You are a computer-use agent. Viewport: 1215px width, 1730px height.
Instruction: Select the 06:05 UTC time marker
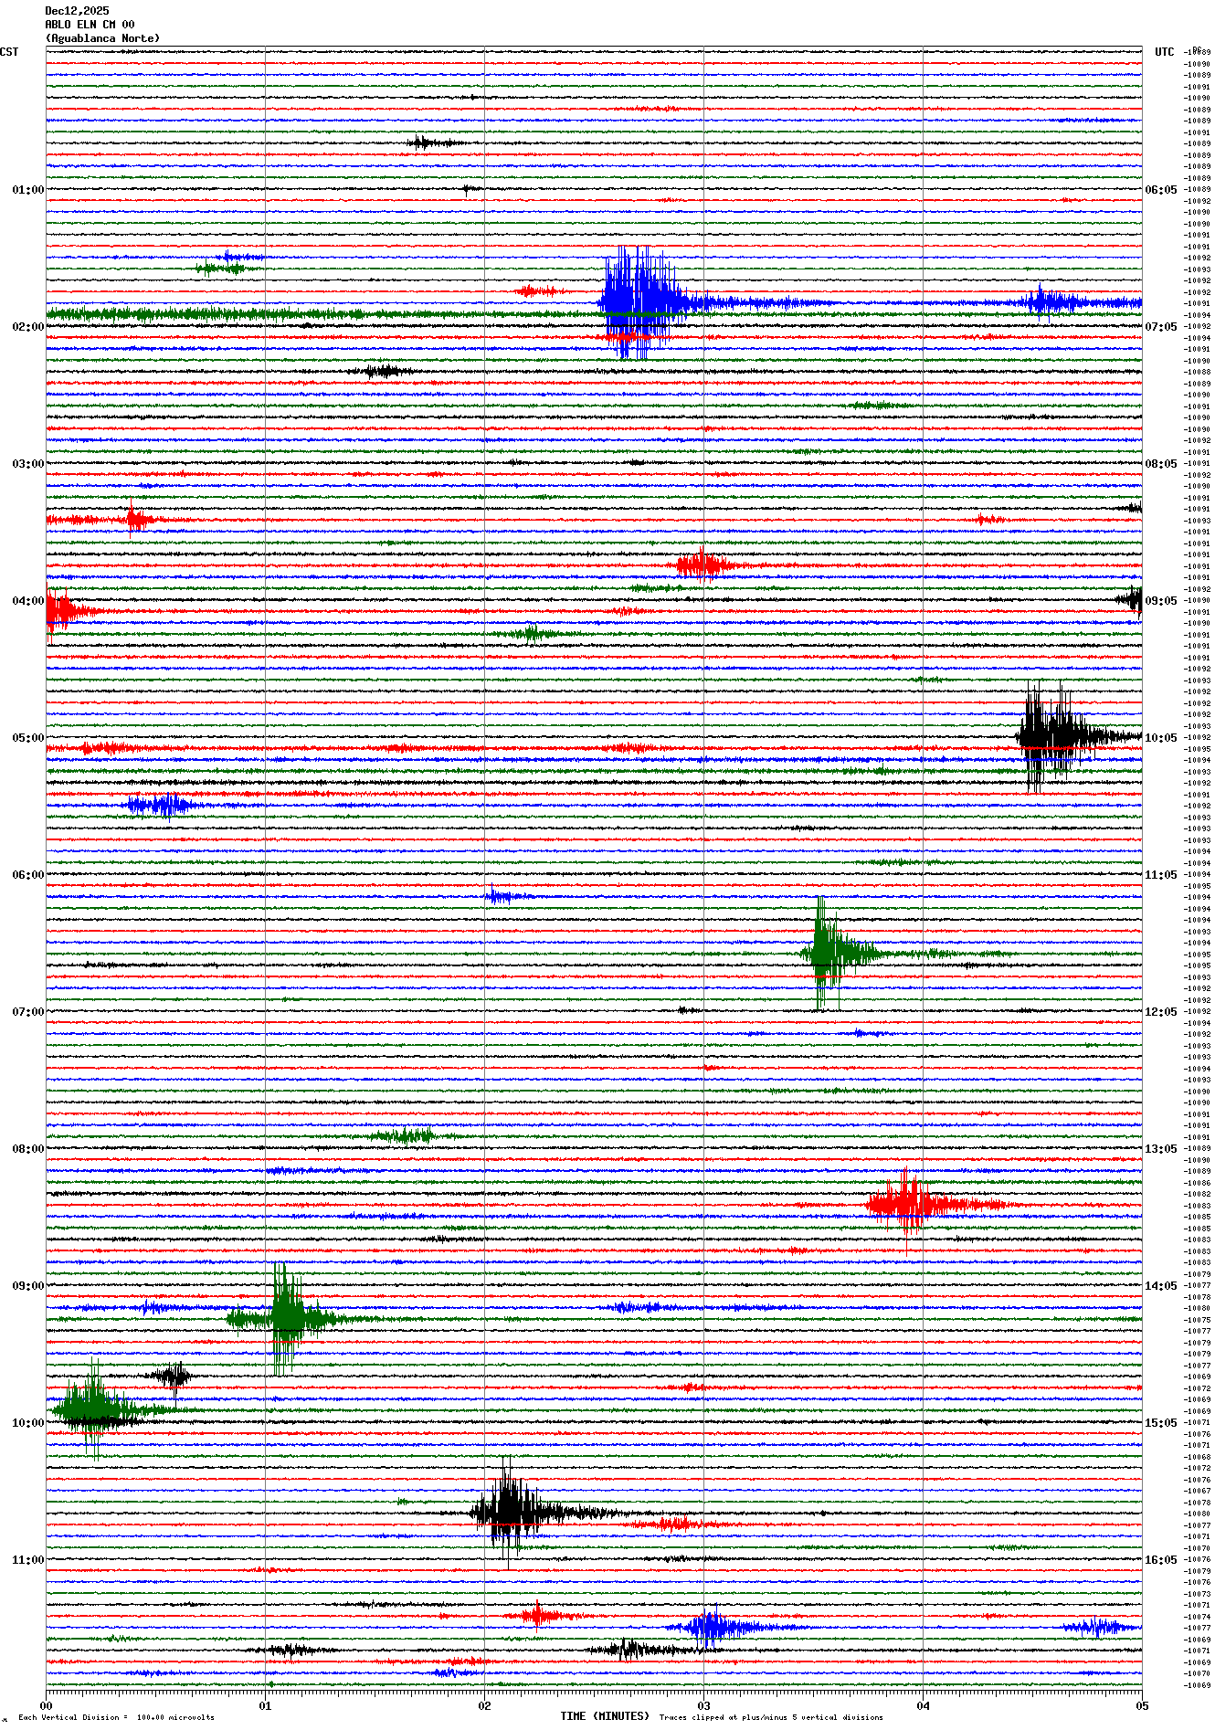1161,190
